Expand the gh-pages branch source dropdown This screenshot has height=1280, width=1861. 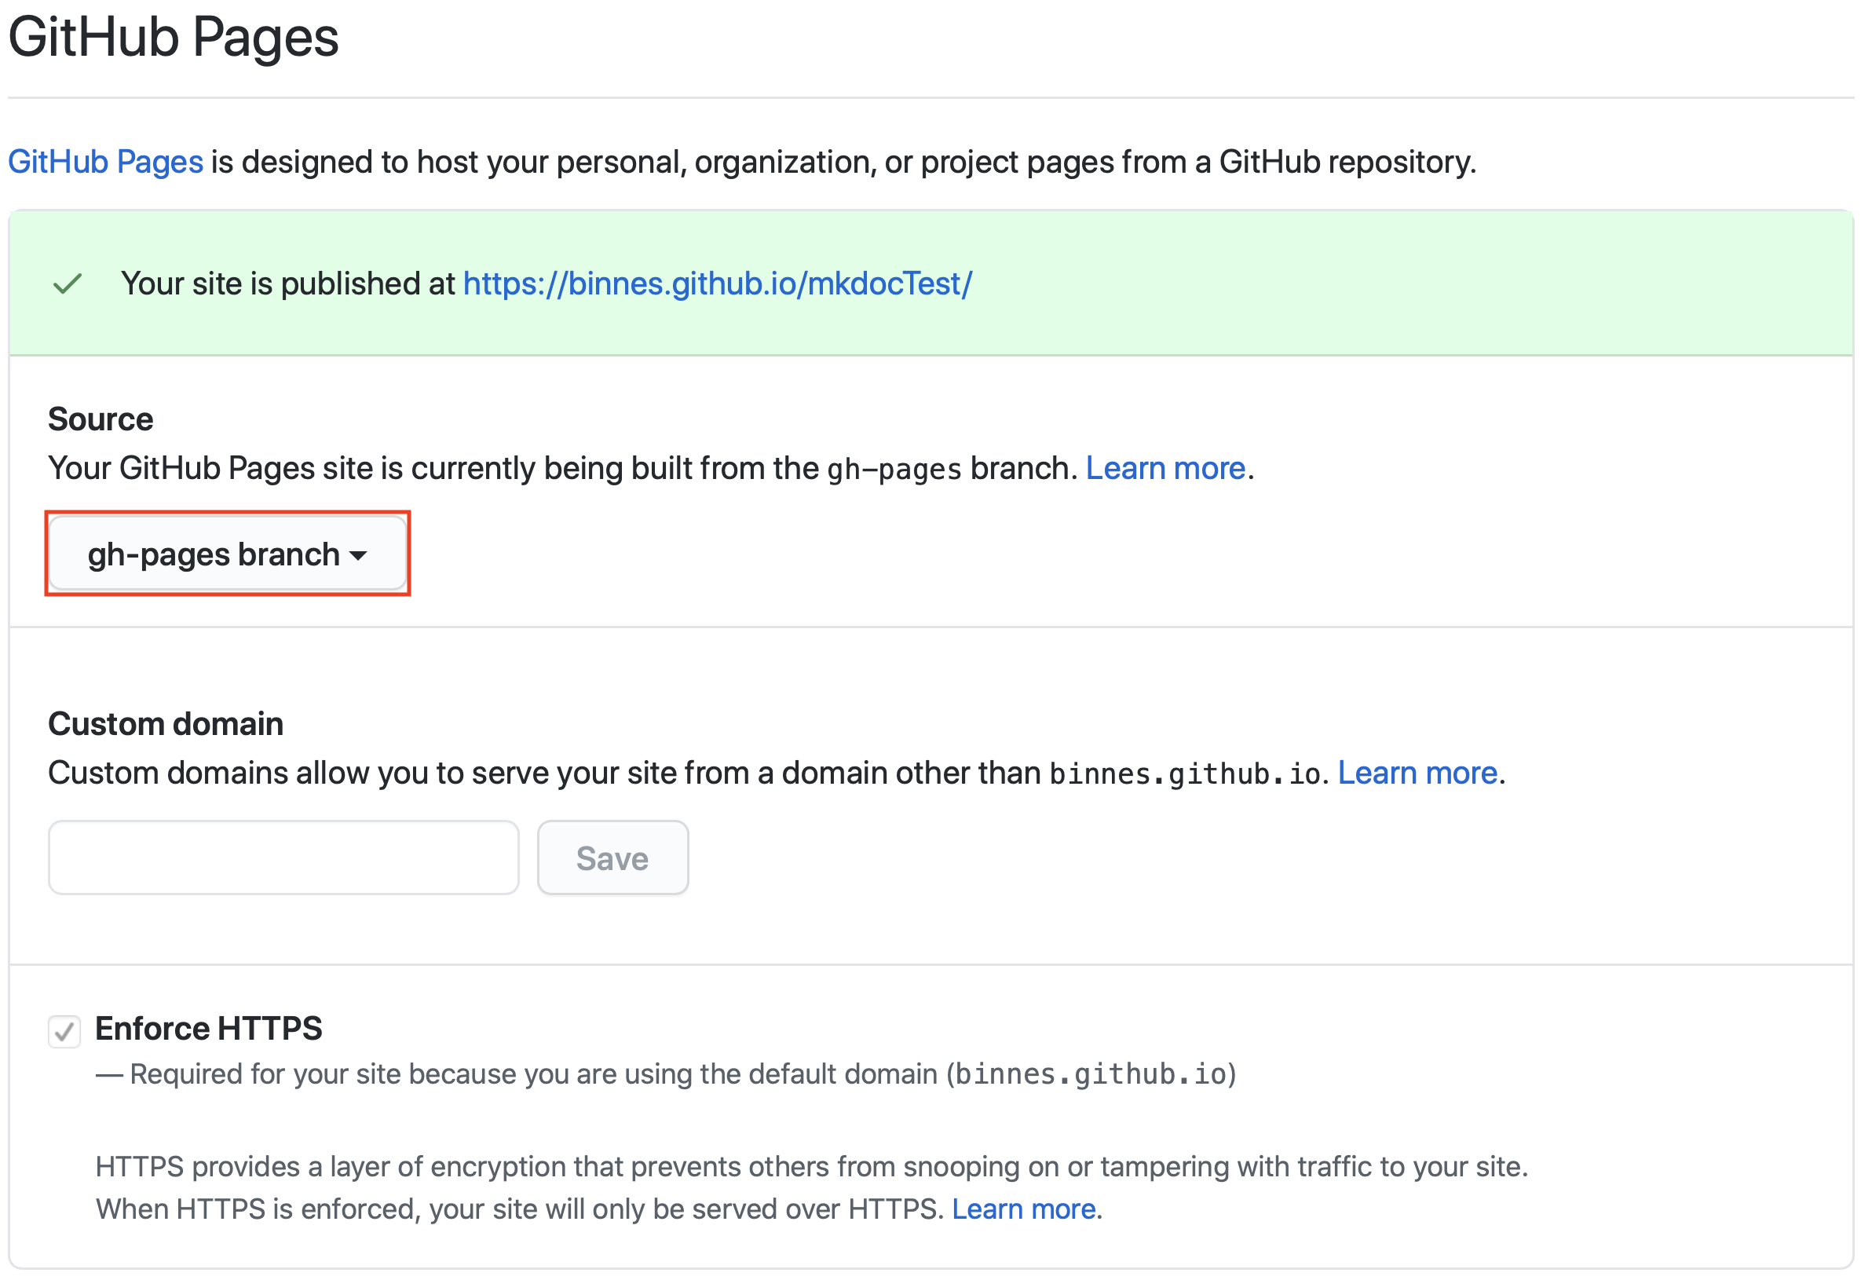(228, 554)
